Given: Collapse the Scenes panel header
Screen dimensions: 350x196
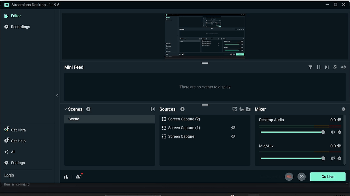Looking at the screenshot, I should (65, 109).
